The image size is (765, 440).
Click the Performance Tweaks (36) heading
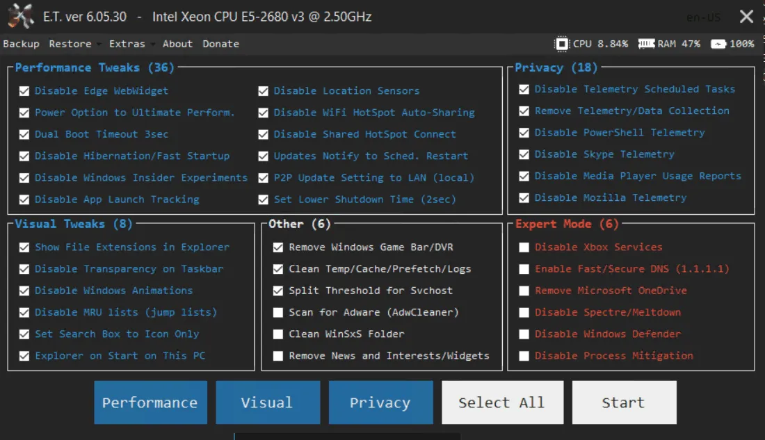tap(94, 68)
